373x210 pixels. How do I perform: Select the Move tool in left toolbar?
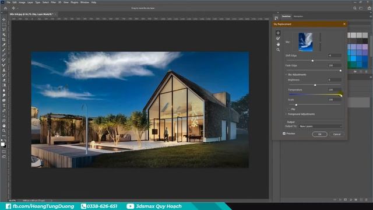(4, 19)
